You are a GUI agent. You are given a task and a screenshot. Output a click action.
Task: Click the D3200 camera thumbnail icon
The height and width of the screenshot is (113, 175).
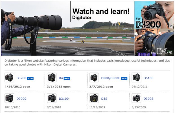point(9,78)
